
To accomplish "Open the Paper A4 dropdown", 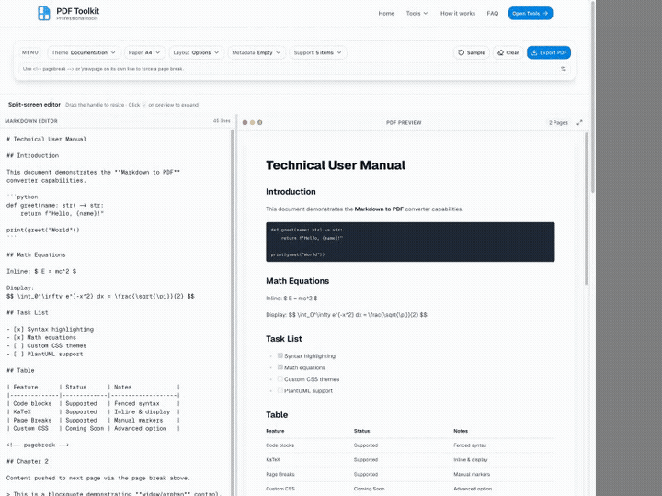I will click(144, 52).
